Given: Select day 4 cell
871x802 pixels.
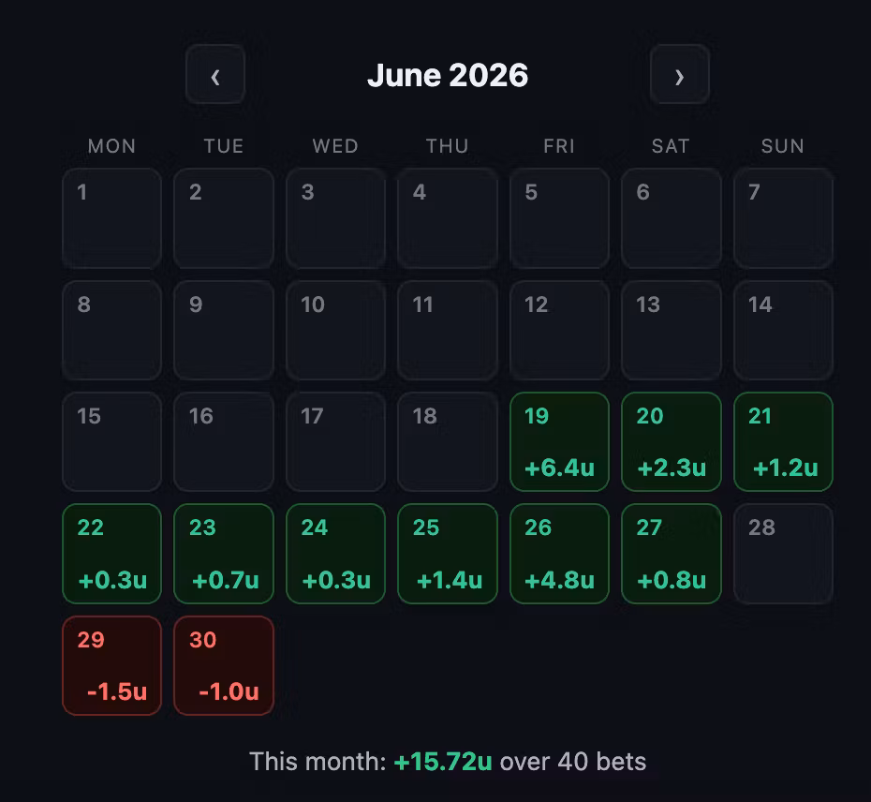Looking at the screenshot, I should coord(448,218).
